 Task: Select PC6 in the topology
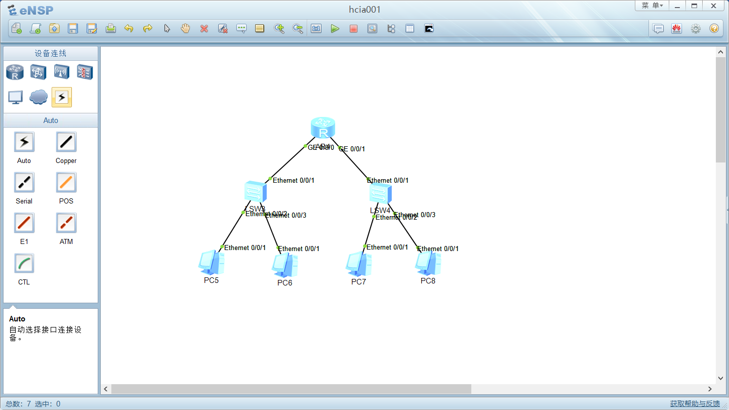click(285, 265)
